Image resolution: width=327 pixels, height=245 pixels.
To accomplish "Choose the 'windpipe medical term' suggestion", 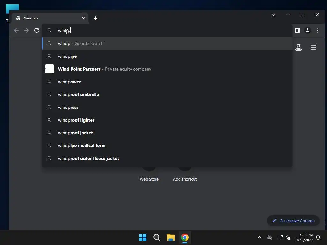I will click(x=167, y=145).
